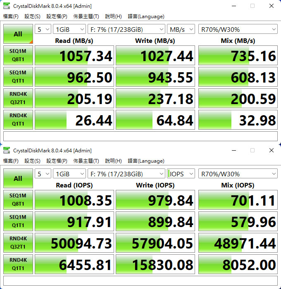Run All tests in bottom window
The width and height of the screenshot is (281, 289).
(18, 178)
